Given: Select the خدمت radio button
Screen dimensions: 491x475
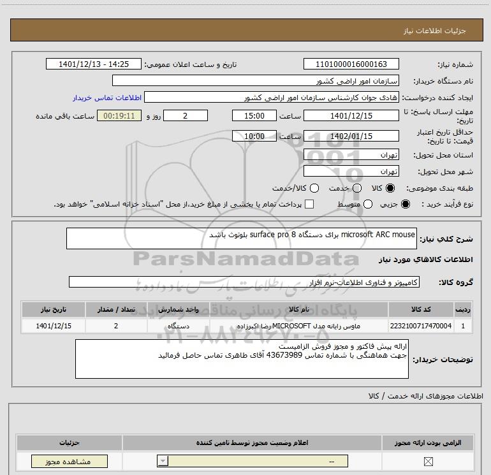Looking at the screenshot, I should [x=357, y=188].
